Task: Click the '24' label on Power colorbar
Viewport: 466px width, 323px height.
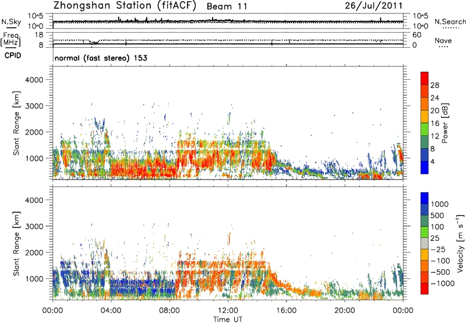Action: tap(435, 98)
